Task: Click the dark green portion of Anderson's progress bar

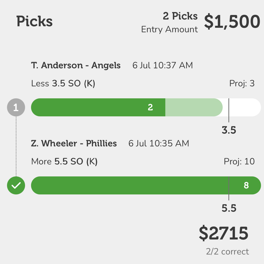Action: click(98, 107)
